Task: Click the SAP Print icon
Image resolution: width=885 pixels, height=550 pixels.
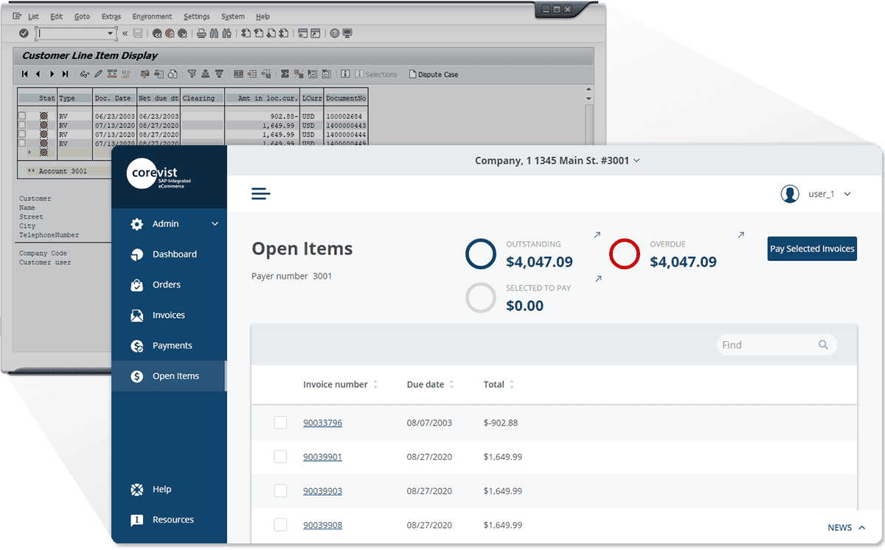Action: pyautogui.click(x=201, y=33)
